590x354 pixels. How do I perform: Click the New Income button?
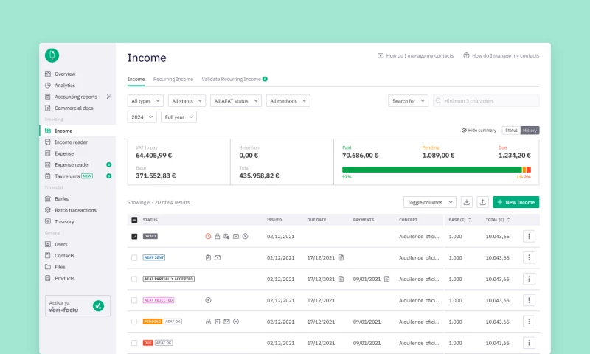tap(516, 202)
